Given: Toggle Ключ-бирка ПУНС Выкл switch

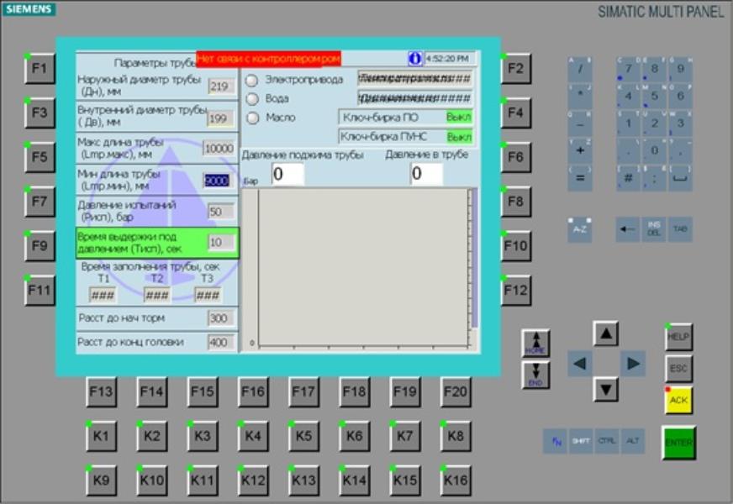Looking at the screenshot, I should (x=459, y=136).
